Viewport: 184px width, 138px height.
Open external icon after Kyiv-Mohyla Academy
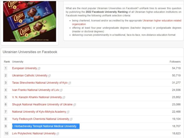pos(68,112)
